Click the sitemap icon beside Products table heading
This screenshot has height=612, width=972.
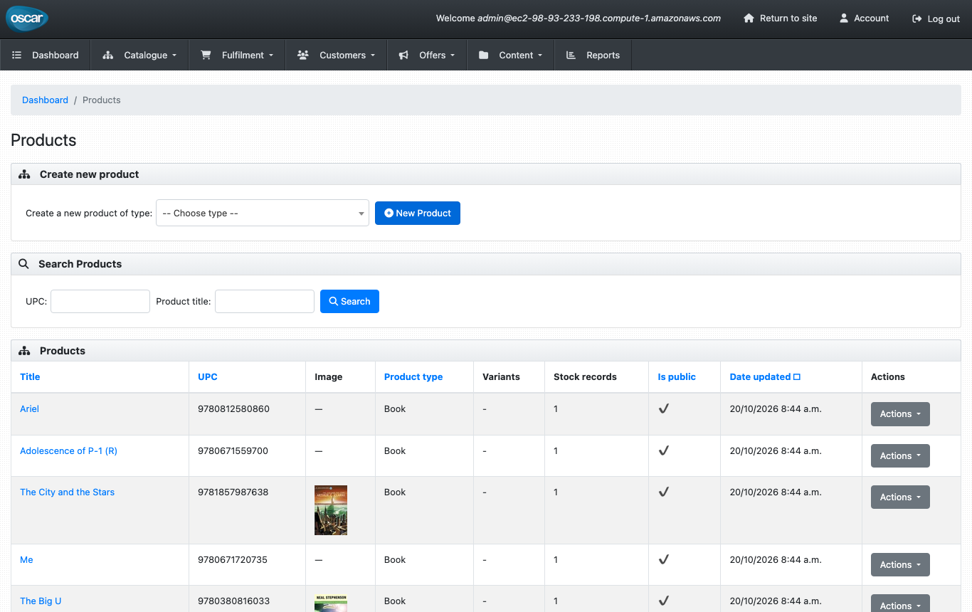point(24,351)
